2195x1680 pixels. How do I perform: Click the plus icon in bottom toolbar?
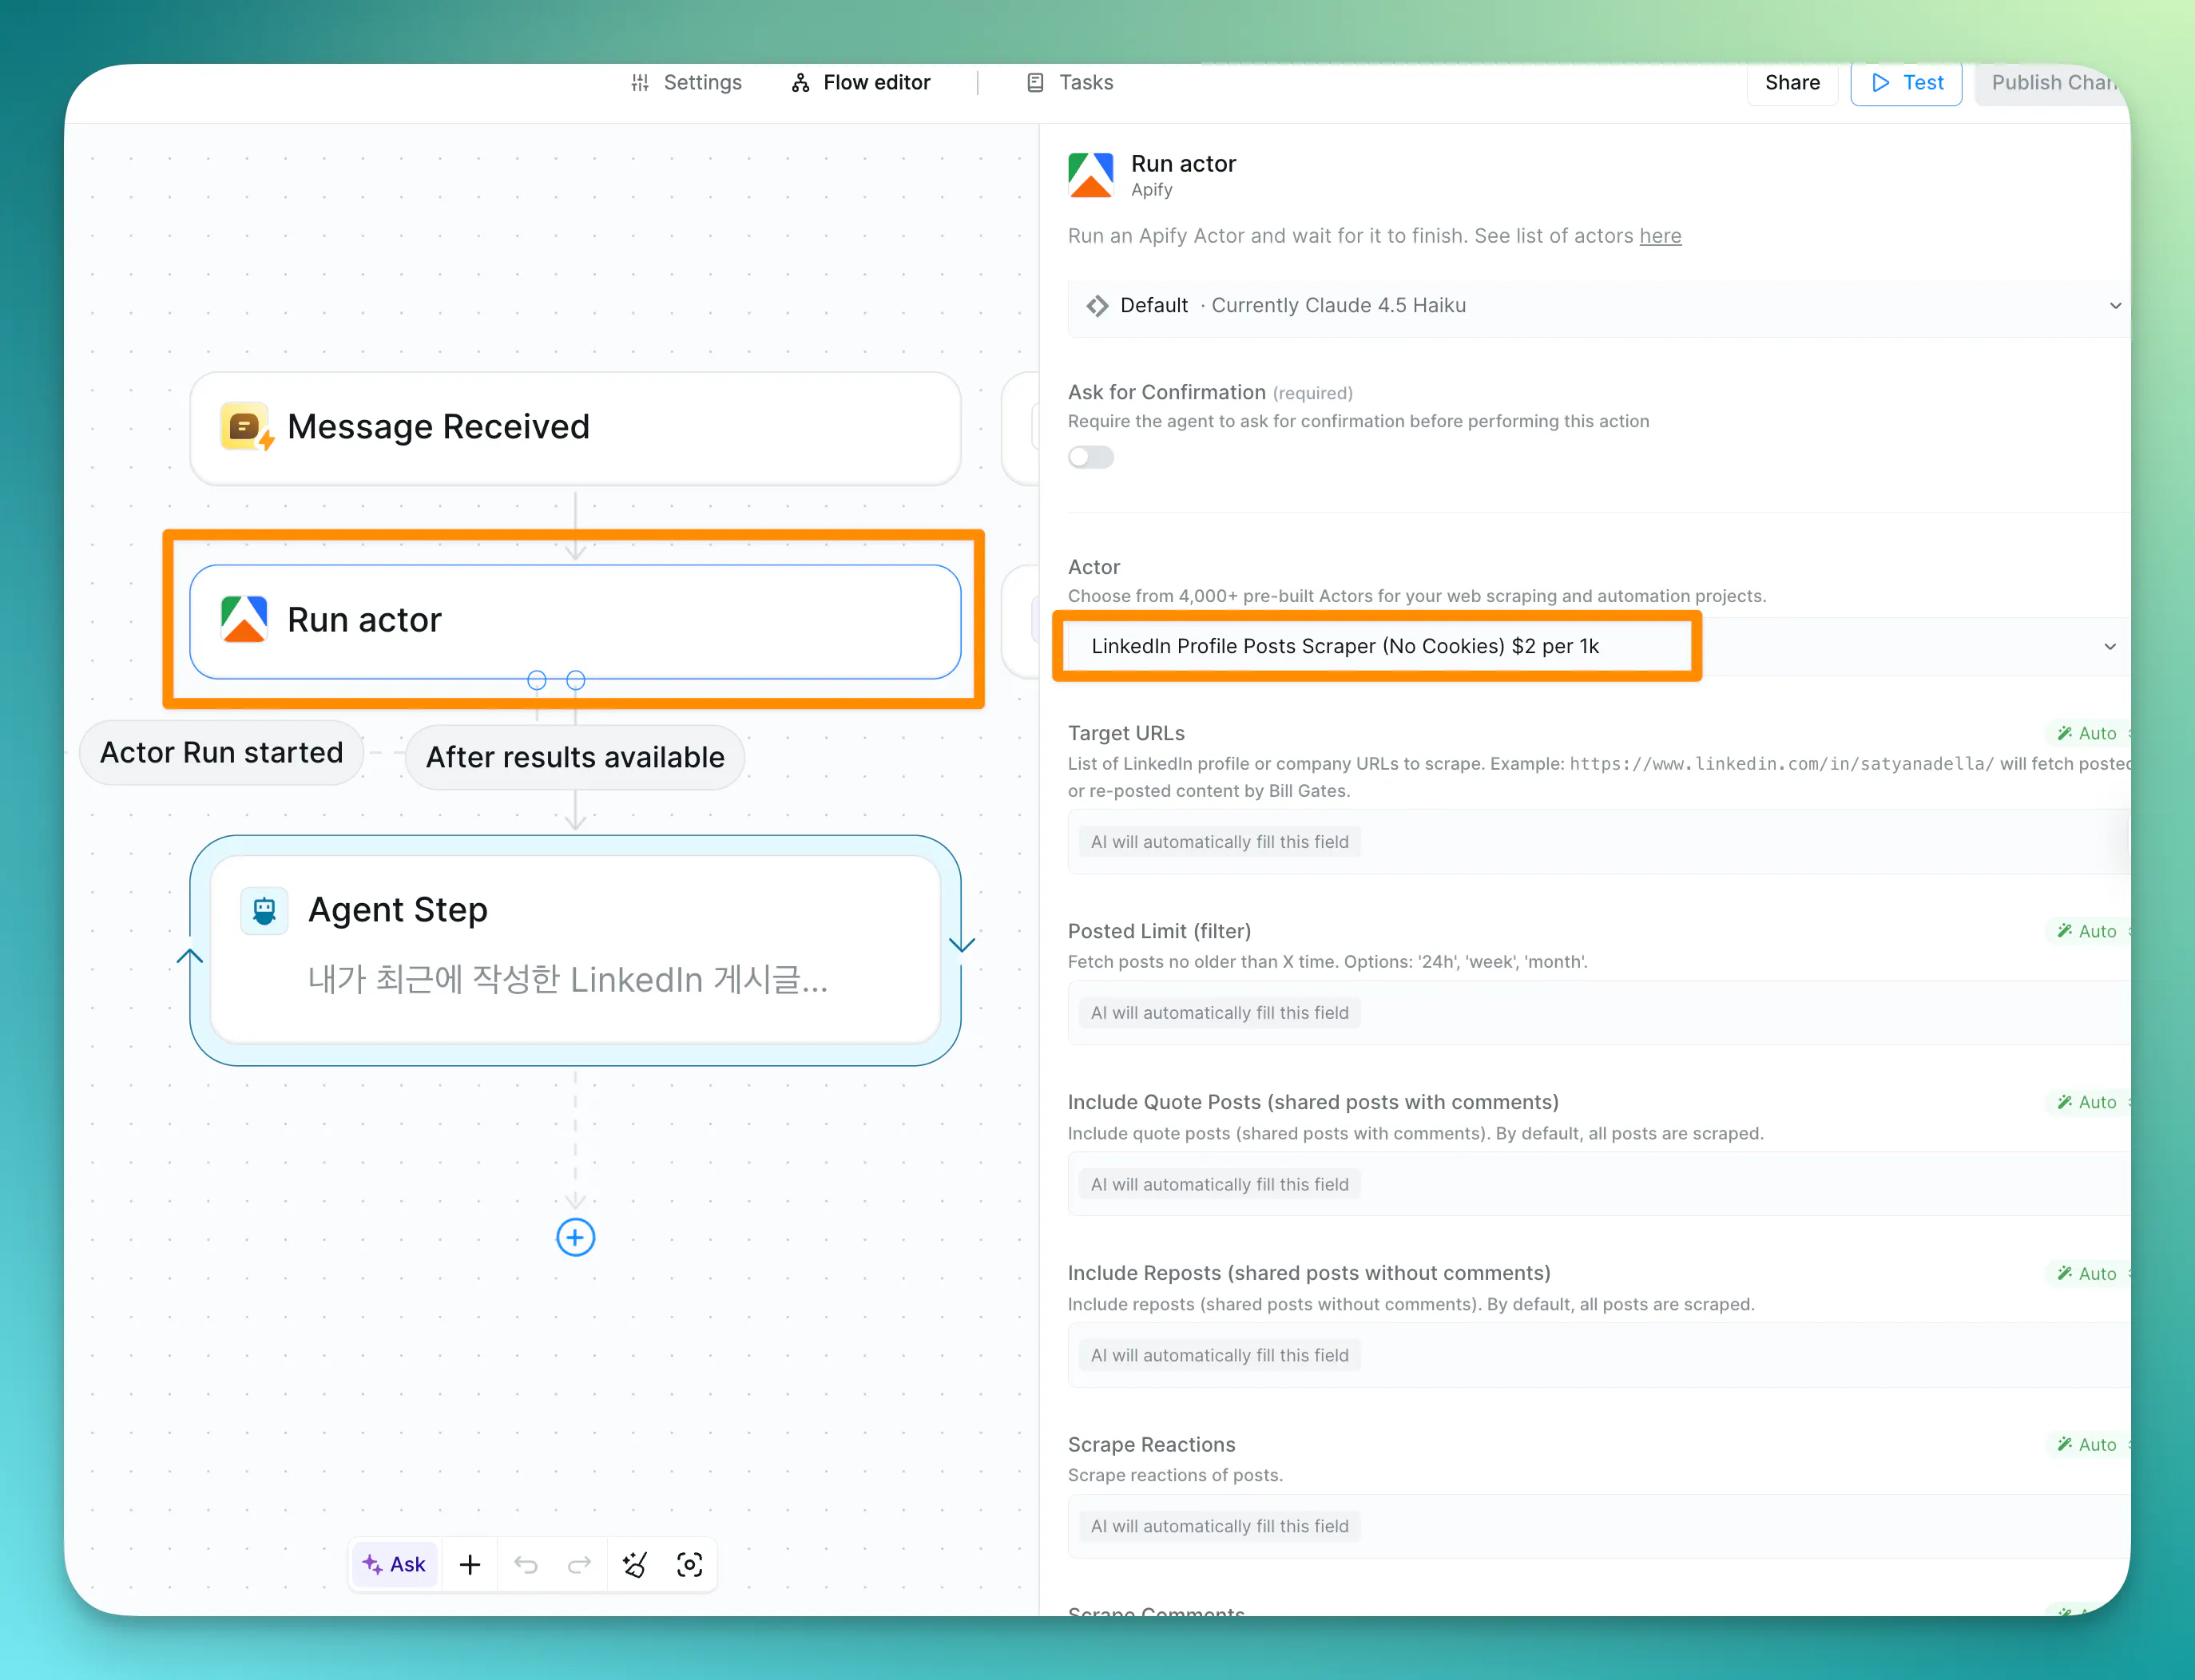coord(469,1564)
